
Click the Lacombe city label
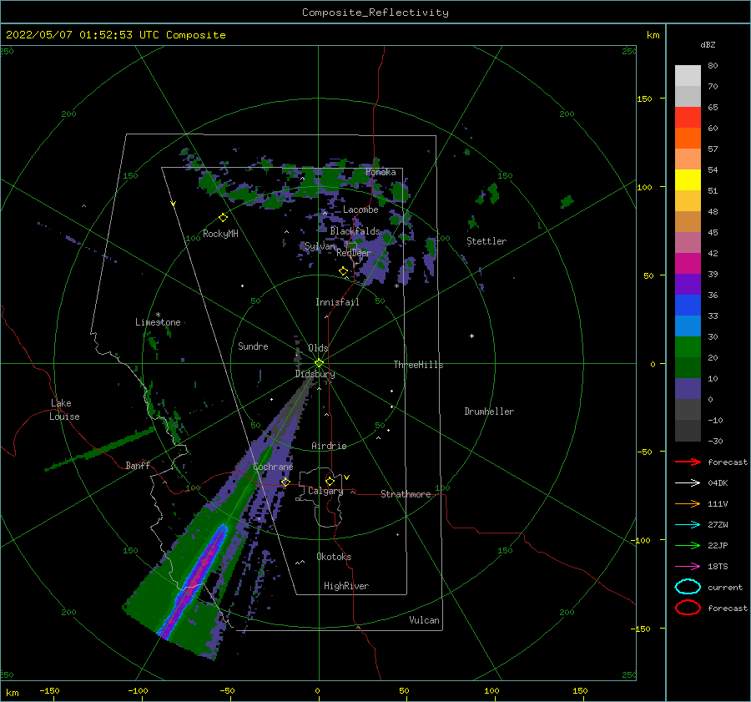[x=360, y=210]
